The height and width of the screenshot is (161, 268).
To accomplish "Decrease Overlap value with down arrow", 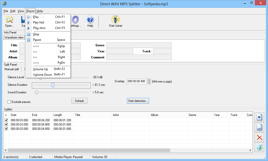I will click(149, 83).
